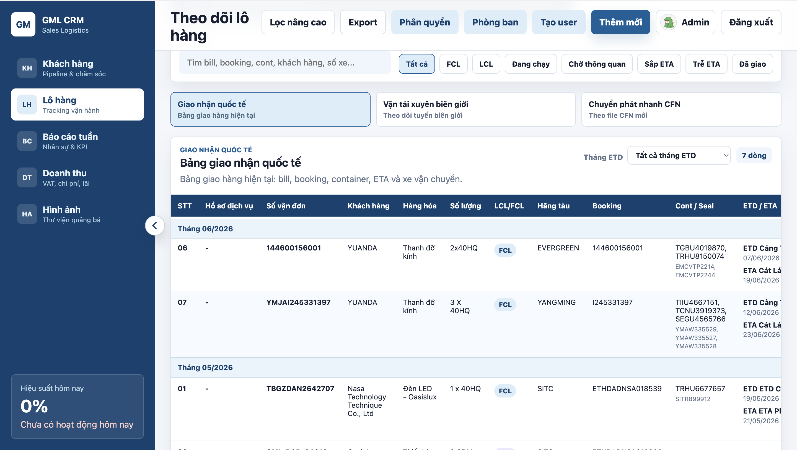Filter by Trễ ETA status

(706, 64)
